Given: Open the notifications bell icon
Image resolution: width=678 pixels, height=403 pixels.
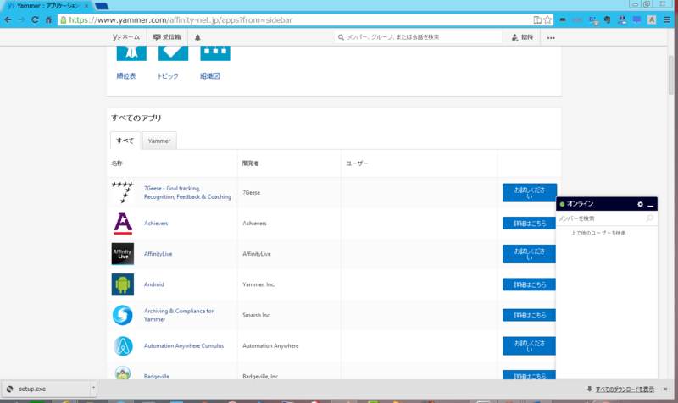Looking at the screenshot, I should pos(197,37).
